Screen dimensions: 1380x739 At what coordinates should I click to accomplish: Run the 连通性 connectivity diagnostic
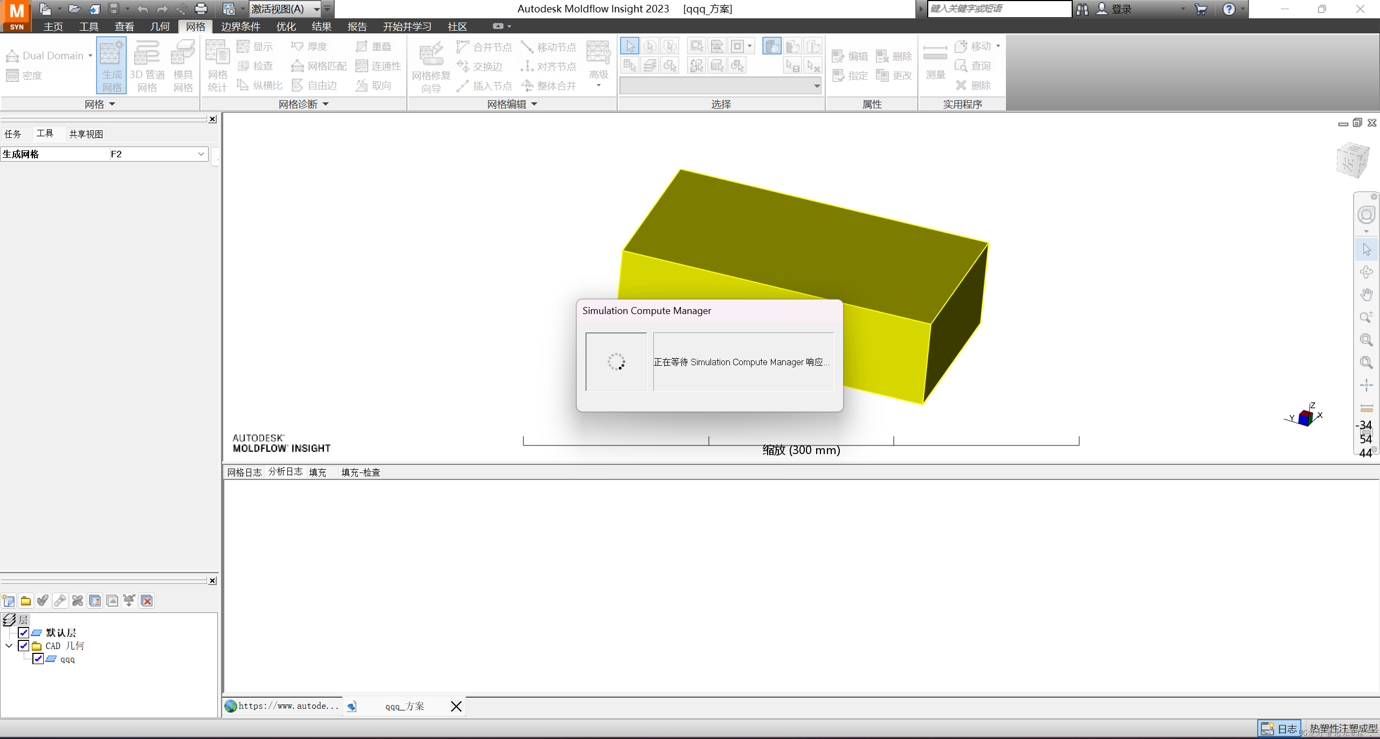tap(378, 66)
